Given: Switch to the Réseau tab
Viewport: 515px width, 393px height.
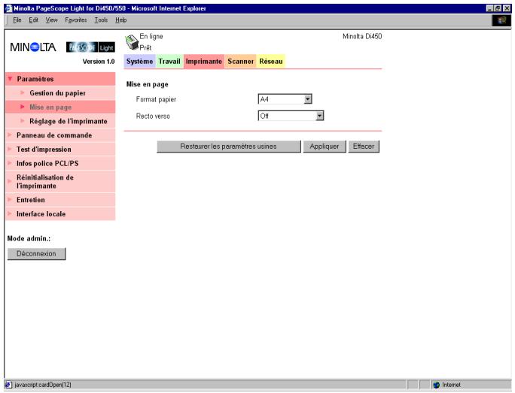Looking at the screenshot, I should [271, 62].
